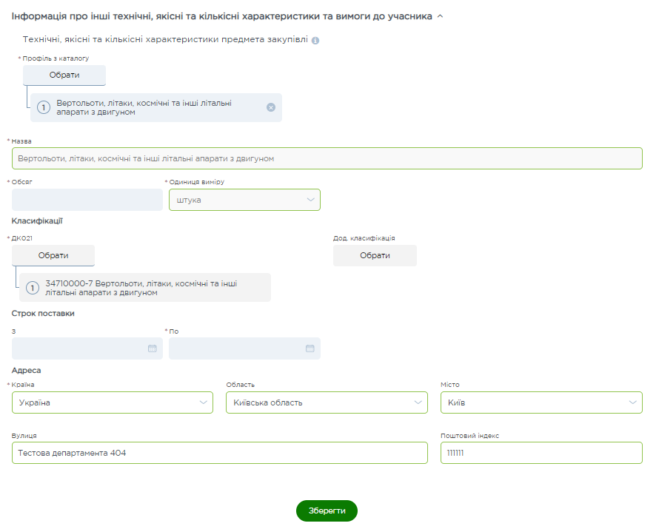The height and width of the screenshot is (529, 659).
Task: Open the Одиниця виміру dropdown
Action: coord(244,200)
